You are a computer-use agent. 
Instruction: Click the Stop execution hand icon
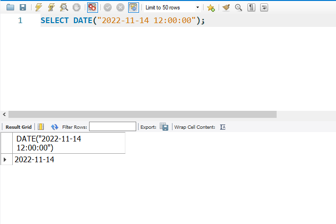click(x=76, y=8)
